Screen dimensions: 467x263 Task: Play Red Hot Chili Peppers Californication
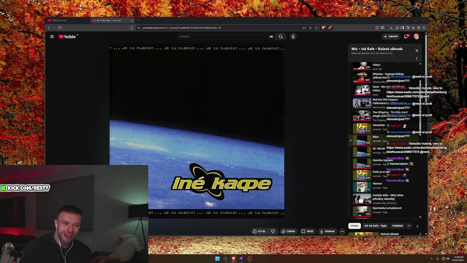(385, 103)
